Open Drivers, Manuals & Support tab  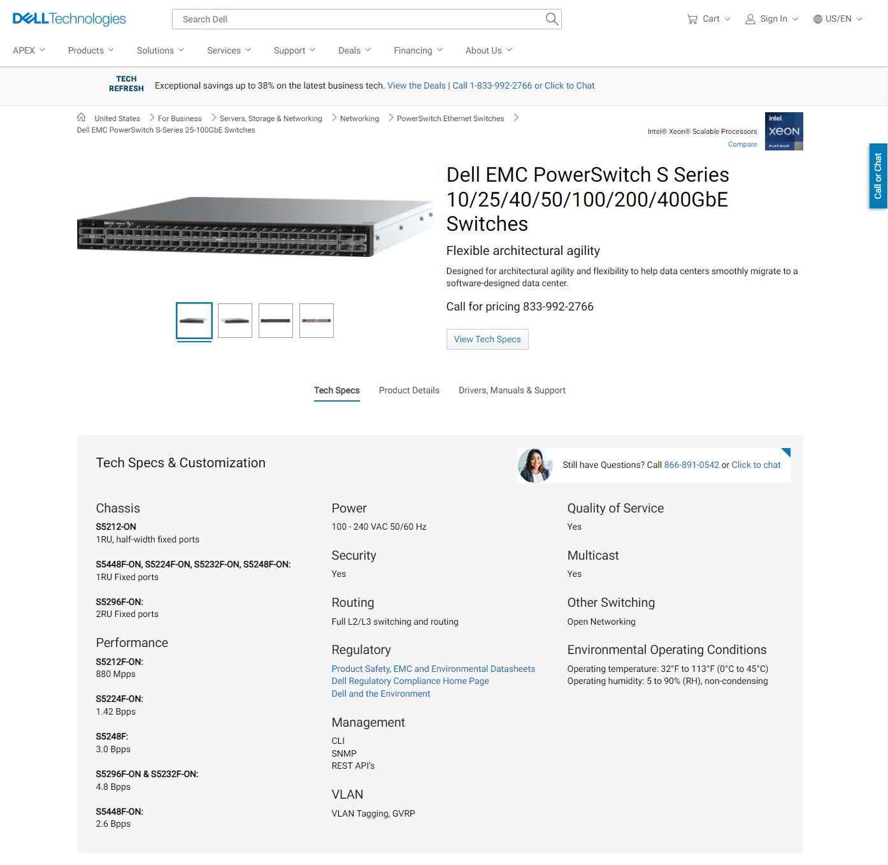(512, 390)
